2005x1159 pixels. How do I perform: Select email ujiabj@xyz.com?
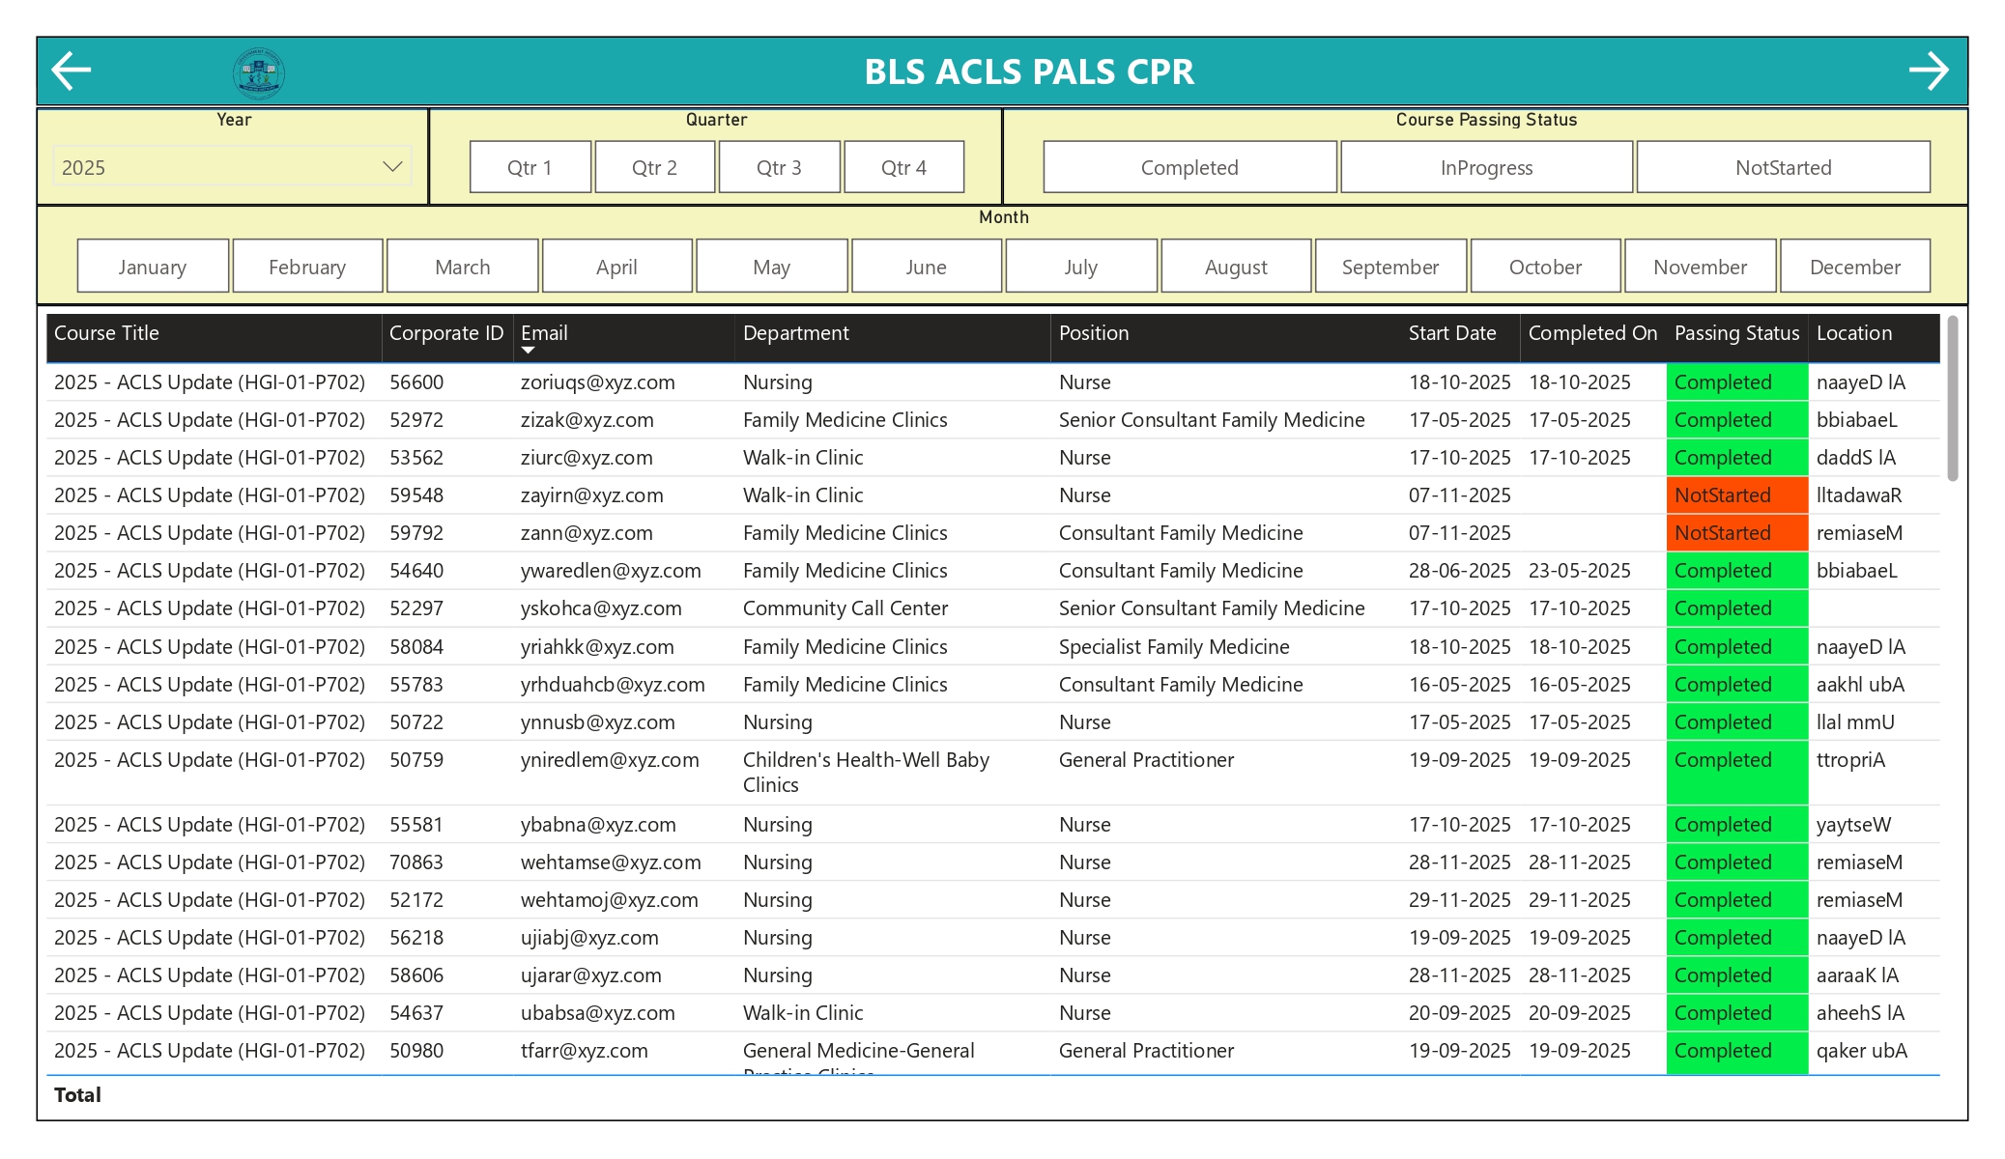pos(589,938)
